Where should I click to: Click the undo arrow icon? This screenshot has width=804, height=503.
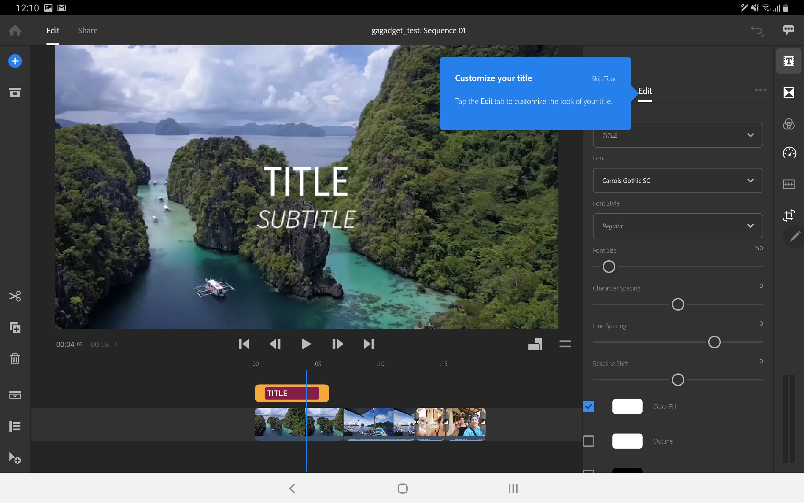pos(757,30)
